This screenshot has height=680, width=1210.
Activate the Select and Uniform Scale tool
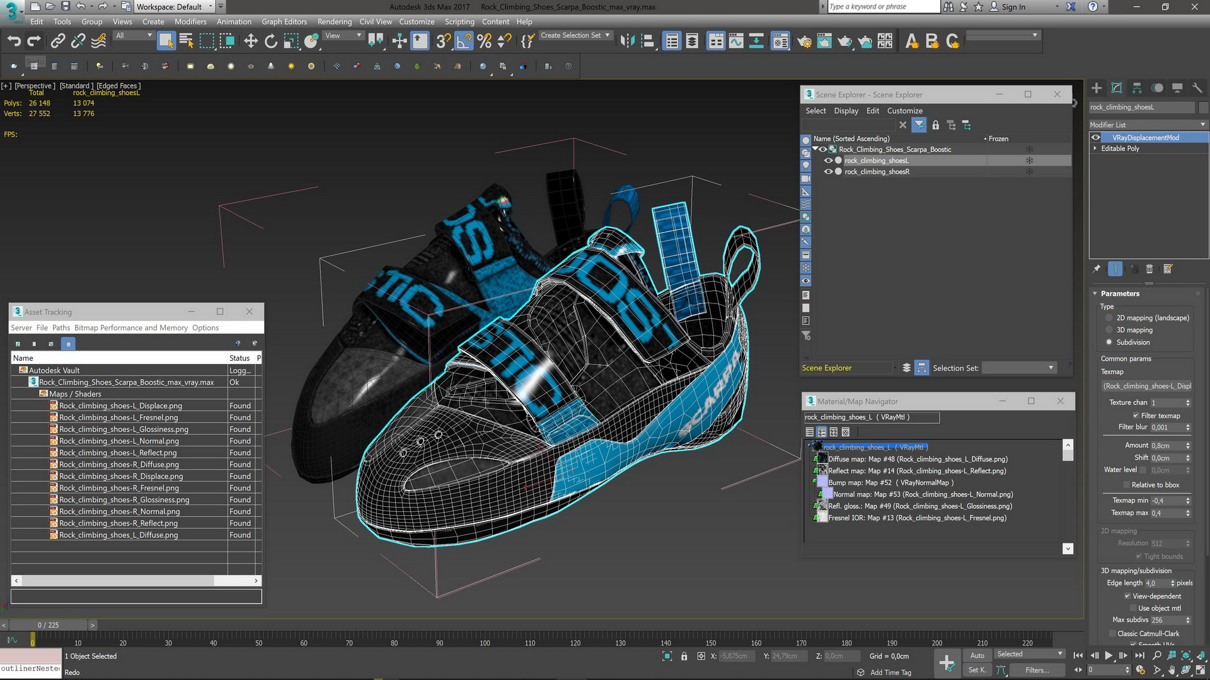(x=291, y=42)
